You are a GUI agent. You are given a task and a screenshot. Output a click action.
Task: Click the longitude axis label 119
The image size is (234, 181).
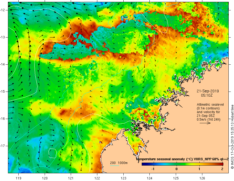click(x=19, y=178)
